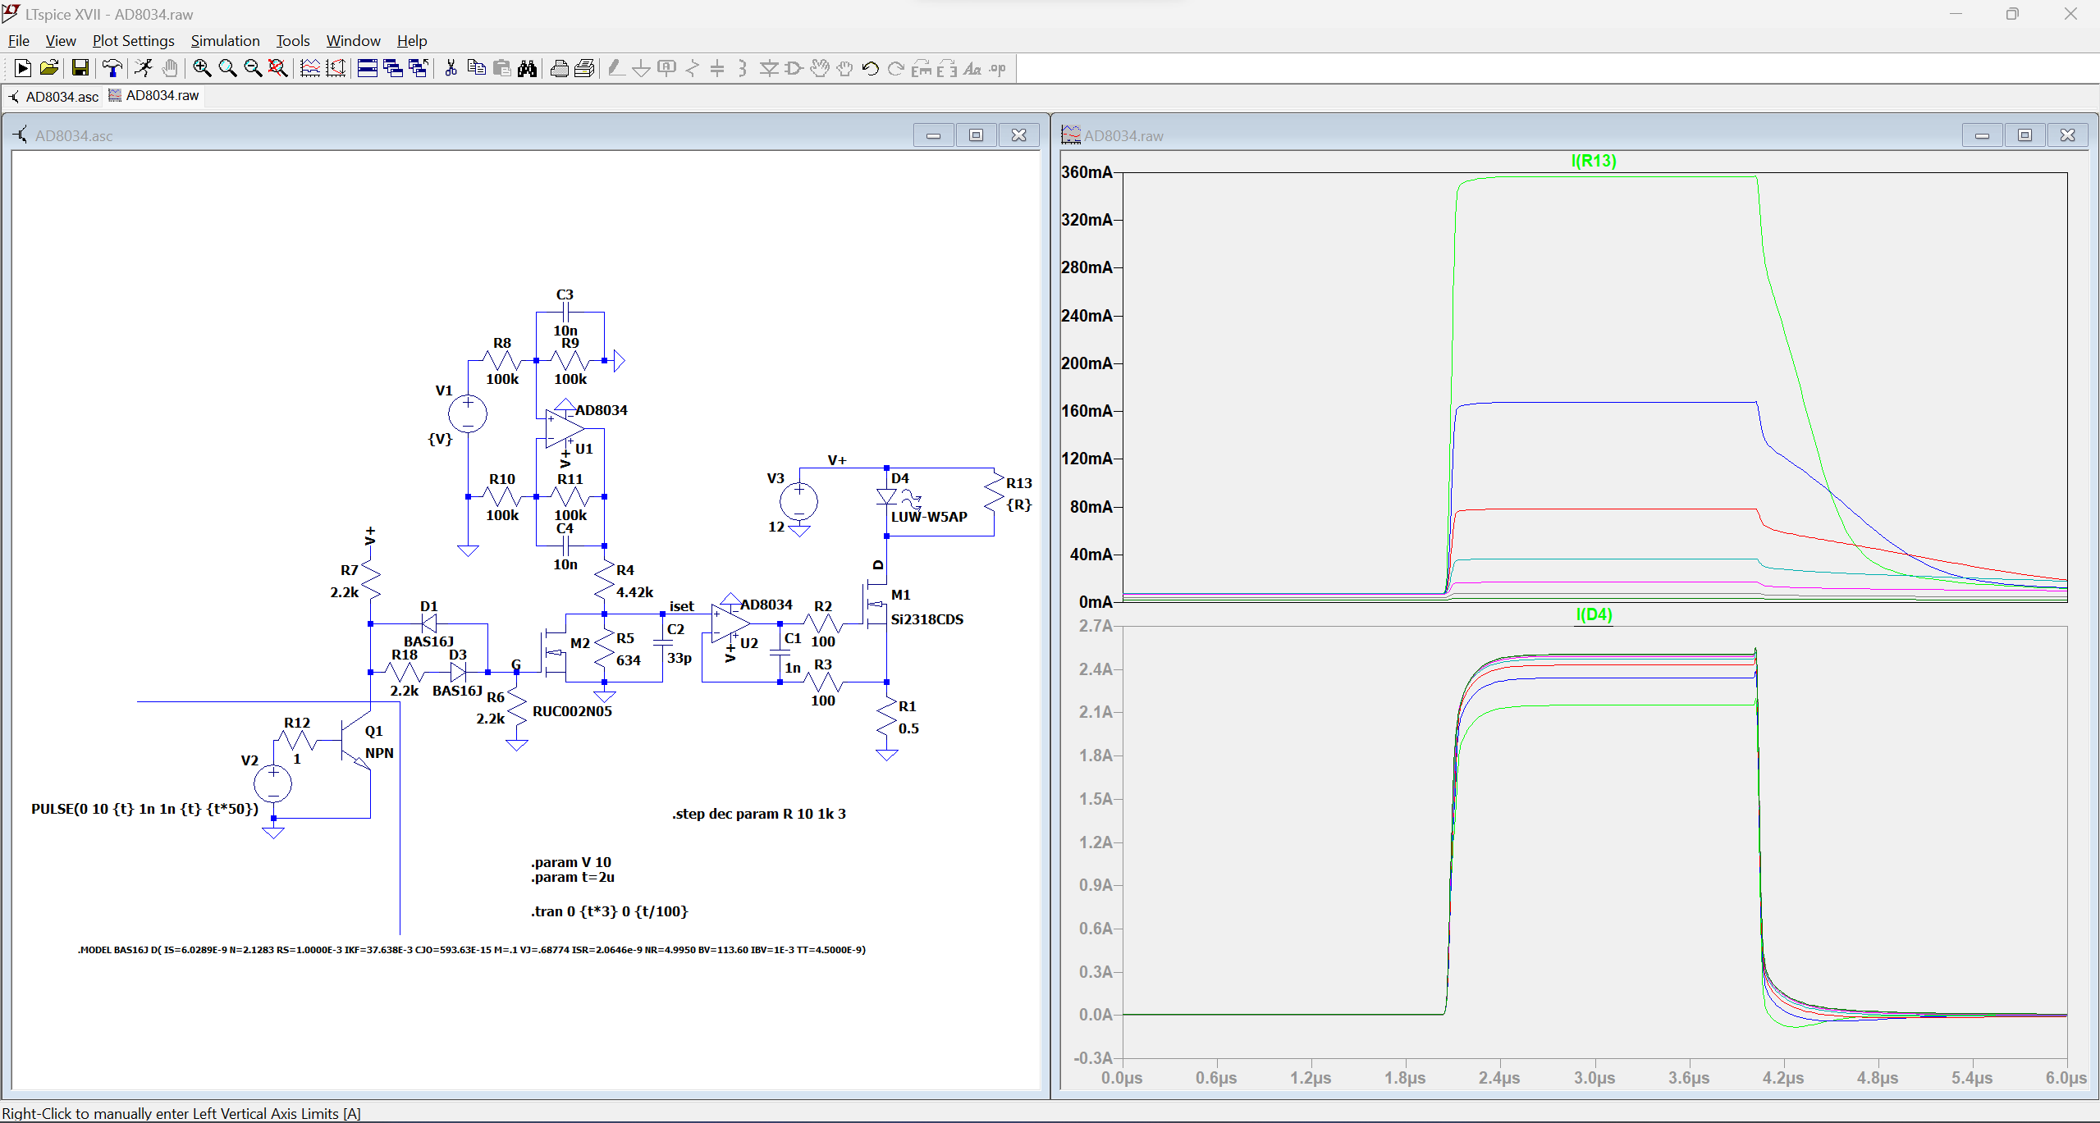Switch to the AD8034.raw tab
Screen dimensions: 2100x1123
click(154, 96)
